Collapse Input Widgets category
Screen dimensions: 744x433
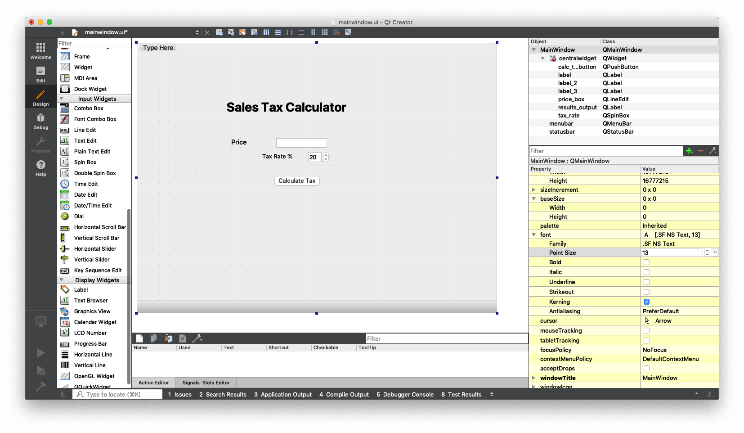pyautogui.click(x=62, y=99)
